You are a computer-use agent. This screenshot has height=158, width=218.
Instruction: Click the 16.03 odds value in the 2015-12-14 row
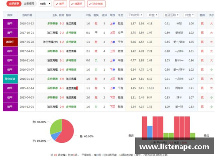150,88
